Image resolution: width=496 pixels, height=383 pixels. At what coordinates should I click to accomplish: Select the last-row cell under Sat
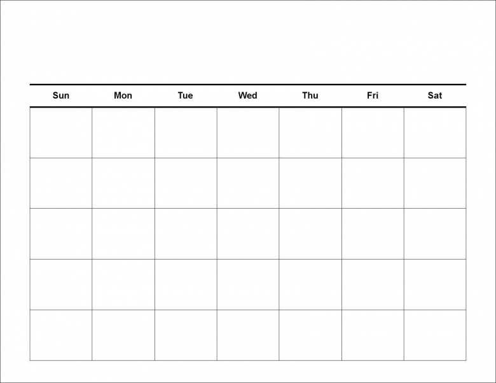point(435,335)
